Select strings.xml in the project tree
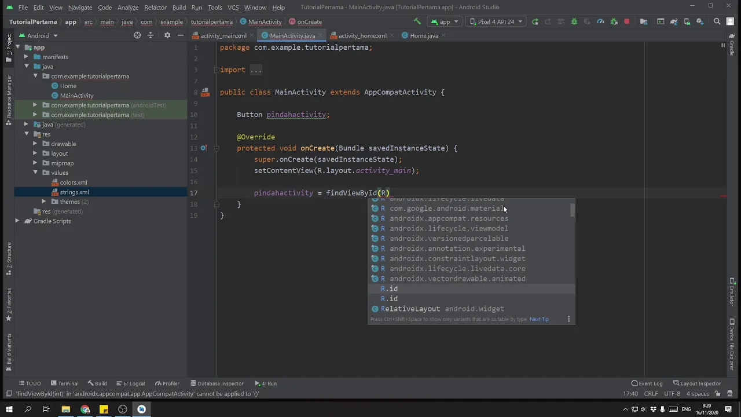Viewport: 741px width, 417px height. tap(74, 192)
